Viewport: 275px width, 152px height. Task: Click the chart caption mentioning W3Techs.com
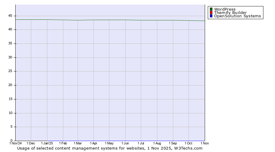(x=110, y=148)
